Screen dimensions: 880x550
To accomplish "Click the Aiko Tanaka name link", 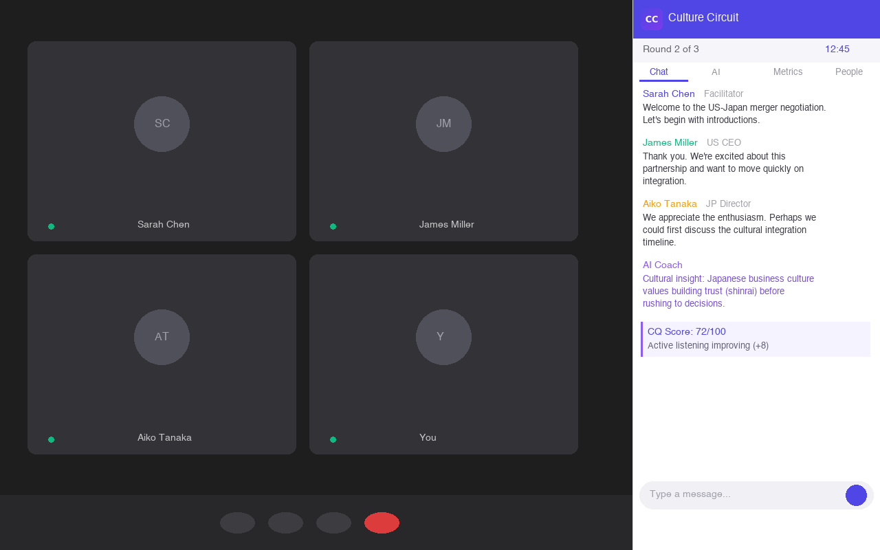I will pos(670,203).
